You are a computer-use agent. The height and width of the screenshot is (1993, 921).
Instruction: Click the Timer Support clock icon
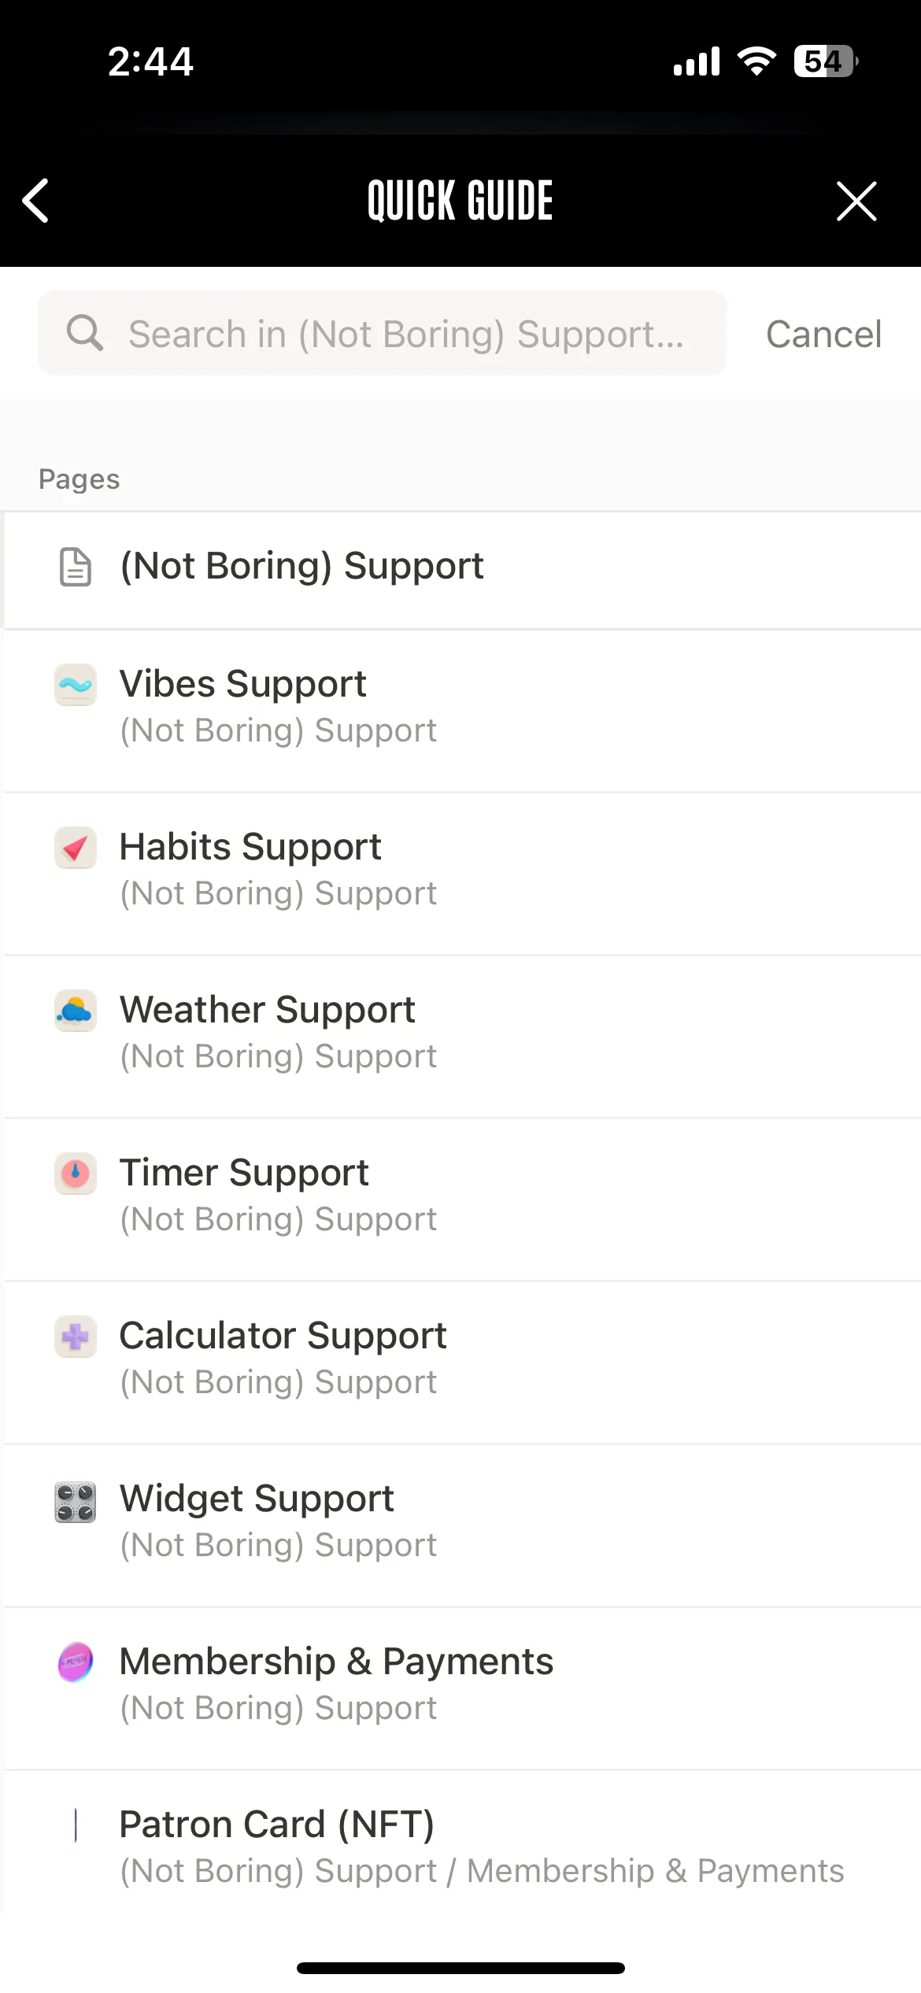76,1174
